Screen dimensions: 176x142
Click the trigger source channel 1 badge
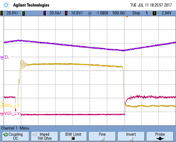[154, 13]
